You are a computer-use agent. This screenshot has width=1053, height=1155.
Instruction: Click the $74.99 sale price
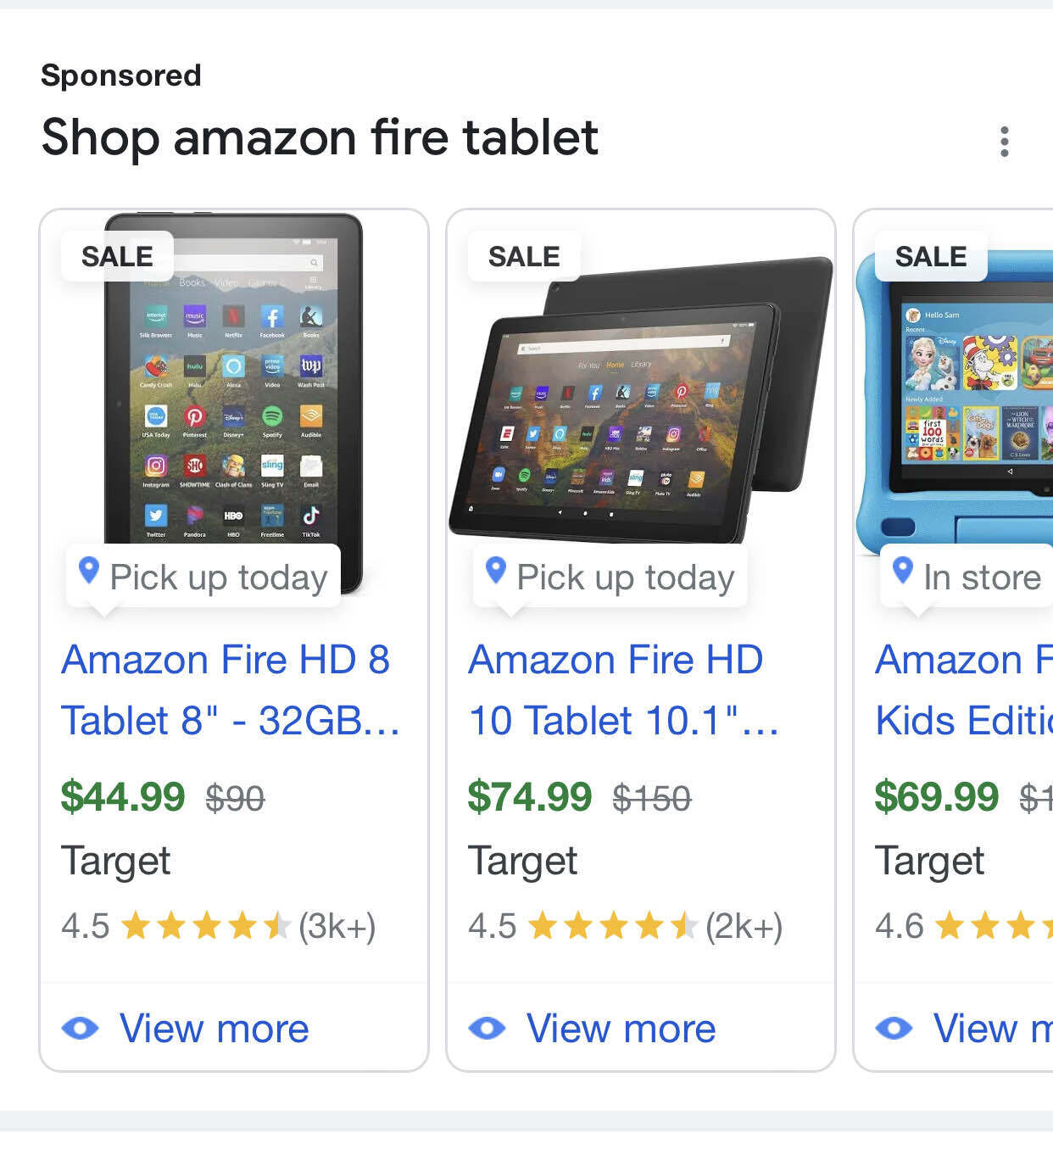[x=530, y=796]
